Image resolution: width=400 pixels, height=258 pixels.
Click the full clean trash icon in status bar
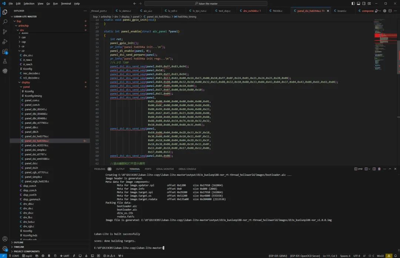49,256
